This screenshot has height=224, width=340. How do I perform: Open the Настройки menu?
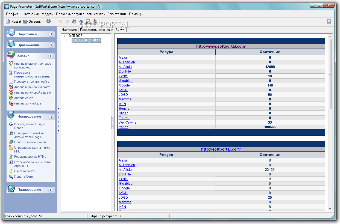pos(31,14)
